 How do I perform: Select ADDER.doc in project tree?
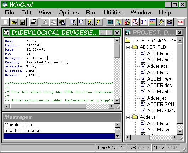click(159, 85)
